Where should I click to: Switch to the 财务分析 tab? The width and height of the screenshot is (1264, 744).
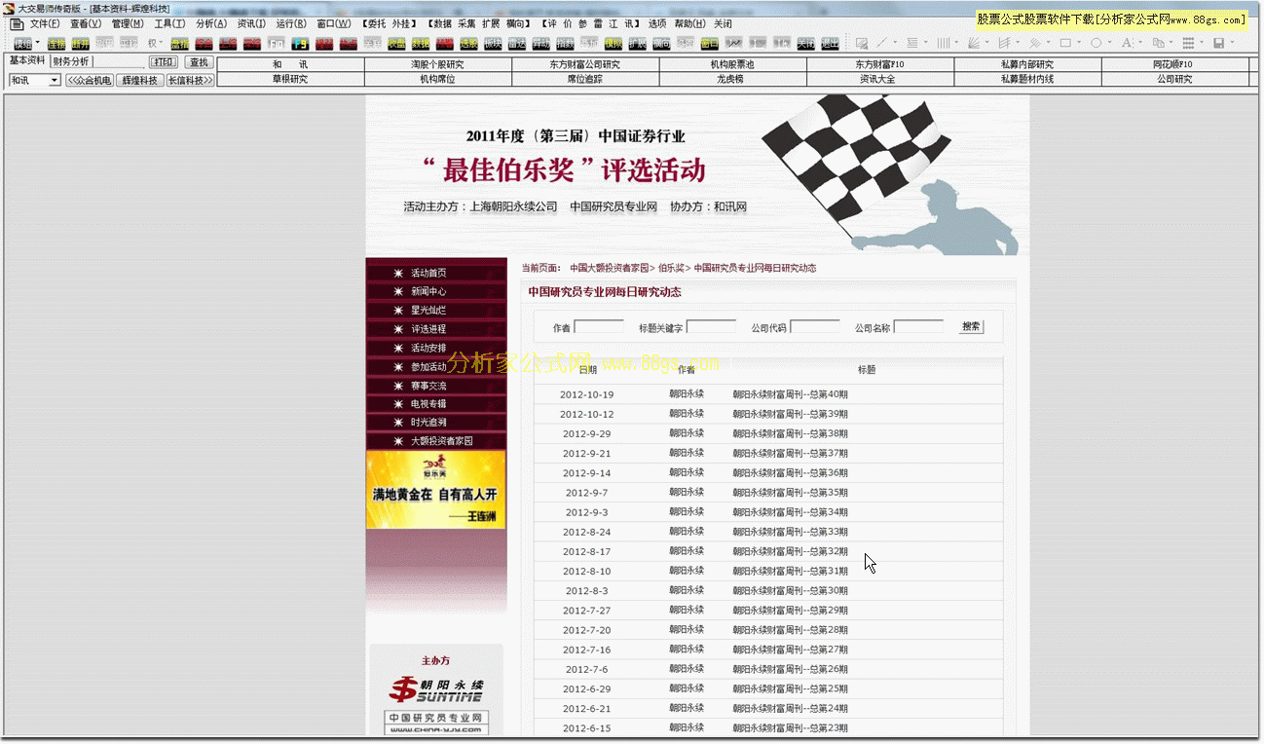click(71, 61)
